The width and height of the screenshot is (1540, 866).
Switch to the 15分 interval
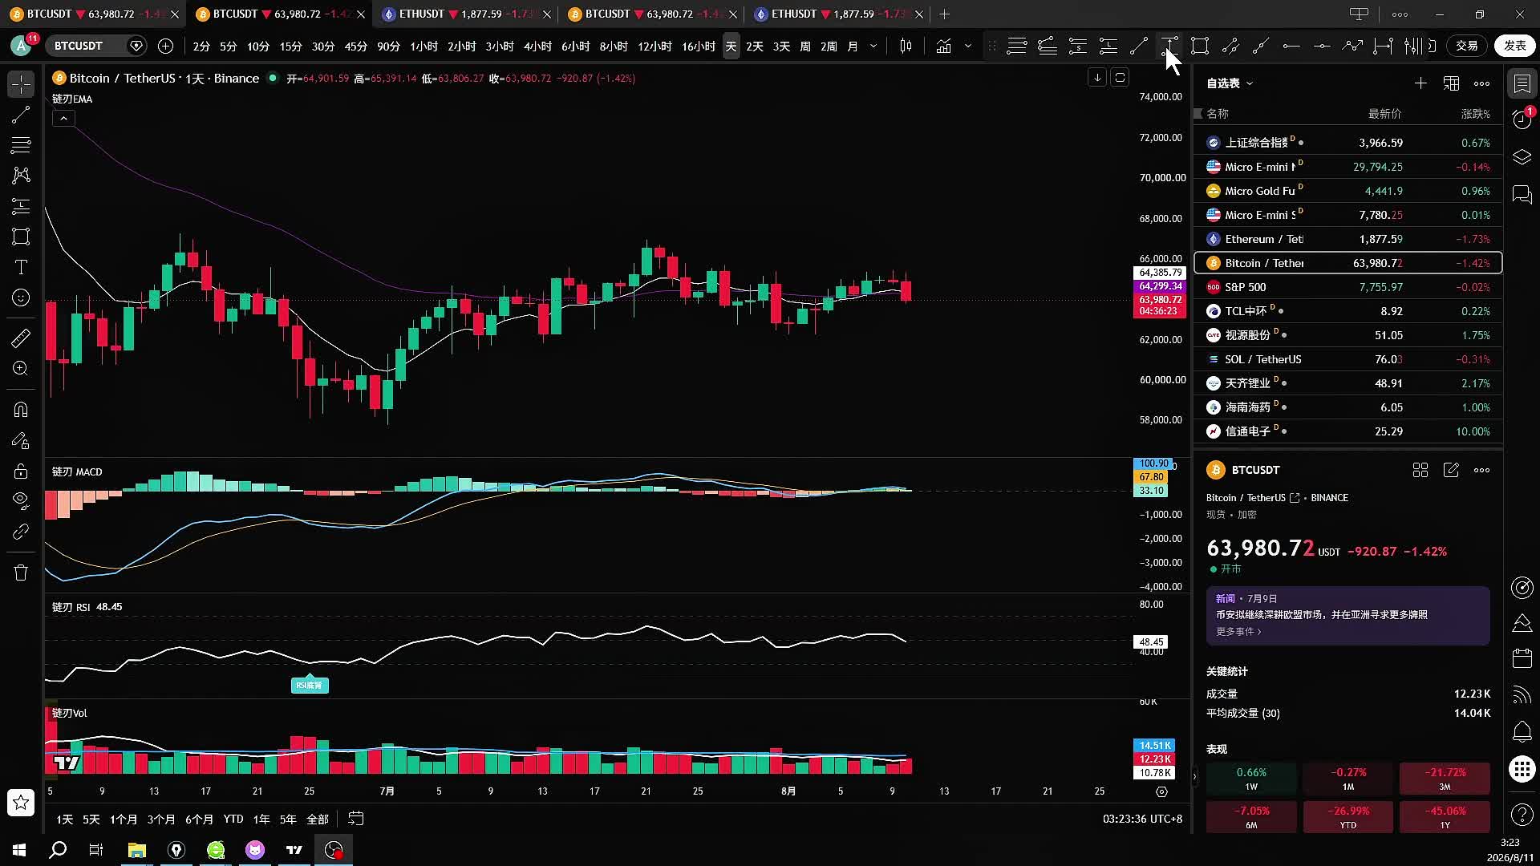click(290, 47)
